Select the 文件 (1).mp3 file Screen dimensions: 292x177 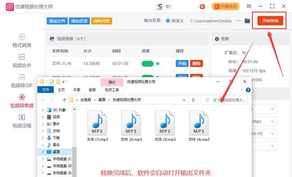(97, 126)
